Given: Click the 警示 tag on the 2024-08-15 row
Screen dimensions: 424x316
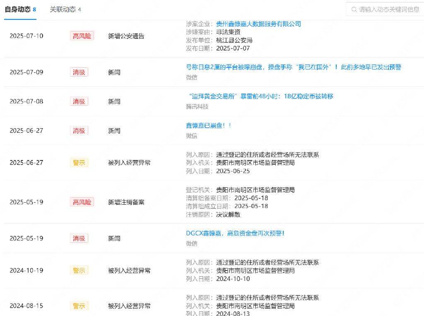Looking at the screenshot, I should pos(79,306).
